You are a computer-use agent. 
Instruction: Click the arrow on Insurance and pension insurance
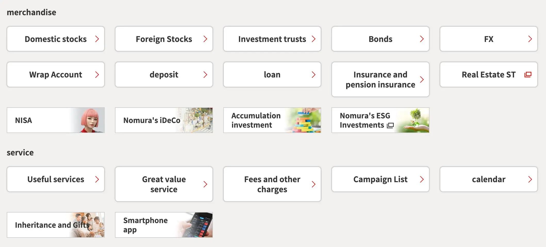422,80
